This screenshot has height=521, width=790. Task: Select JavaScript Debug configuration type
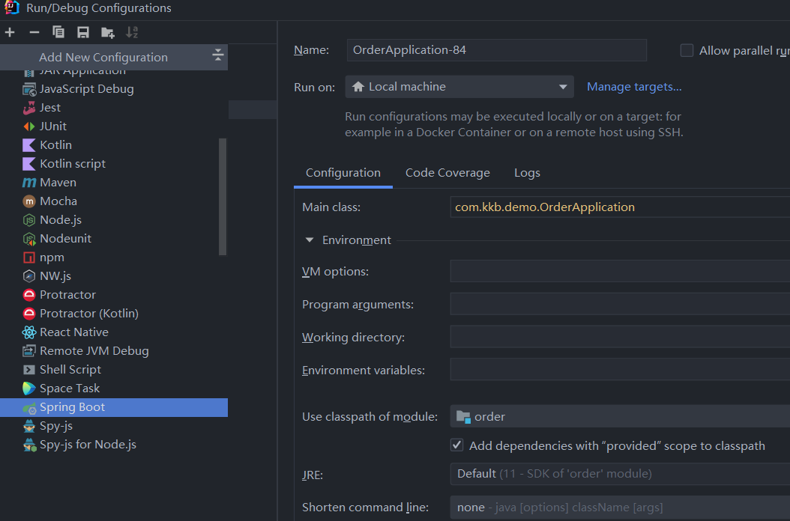pos(114,89)
